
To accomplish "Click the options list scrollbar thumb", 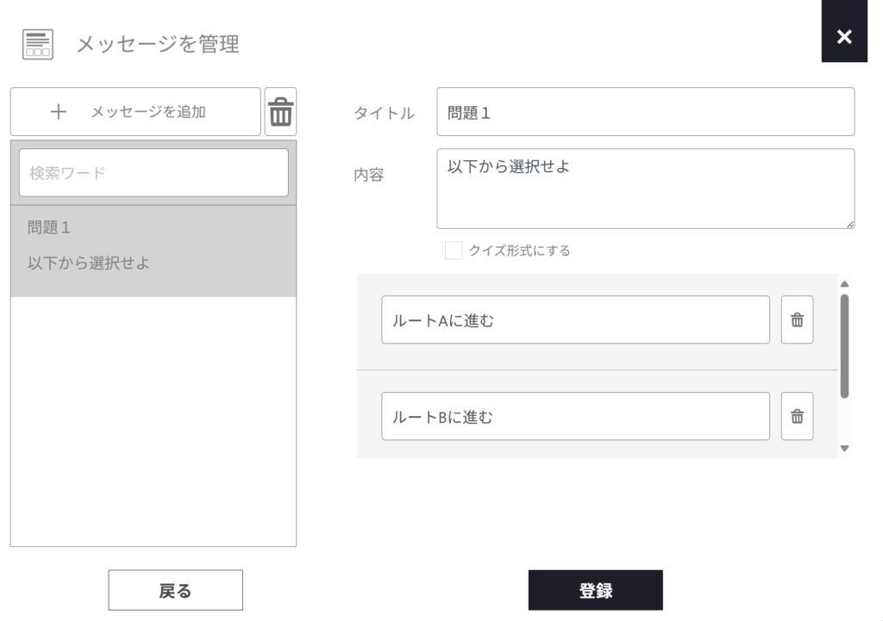I will [844, 345].
